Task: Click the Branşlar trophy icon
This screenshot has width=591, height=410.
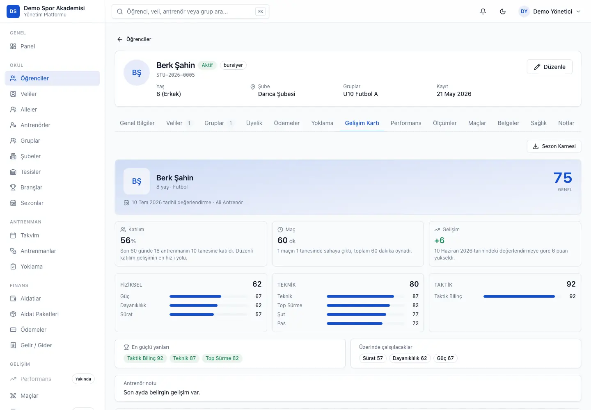Action: point(13,187)
